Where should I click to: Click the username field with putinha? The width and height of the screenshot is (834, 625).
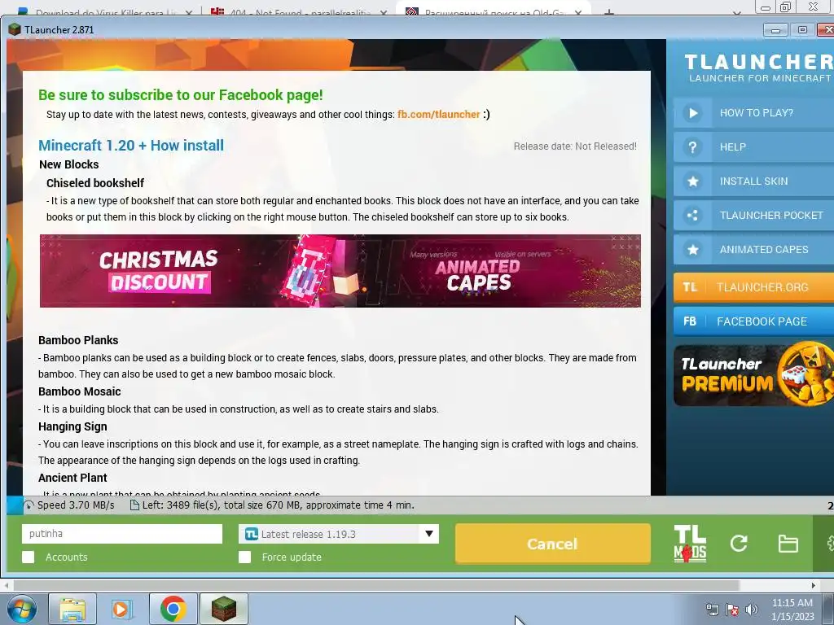tap(122, 534)
